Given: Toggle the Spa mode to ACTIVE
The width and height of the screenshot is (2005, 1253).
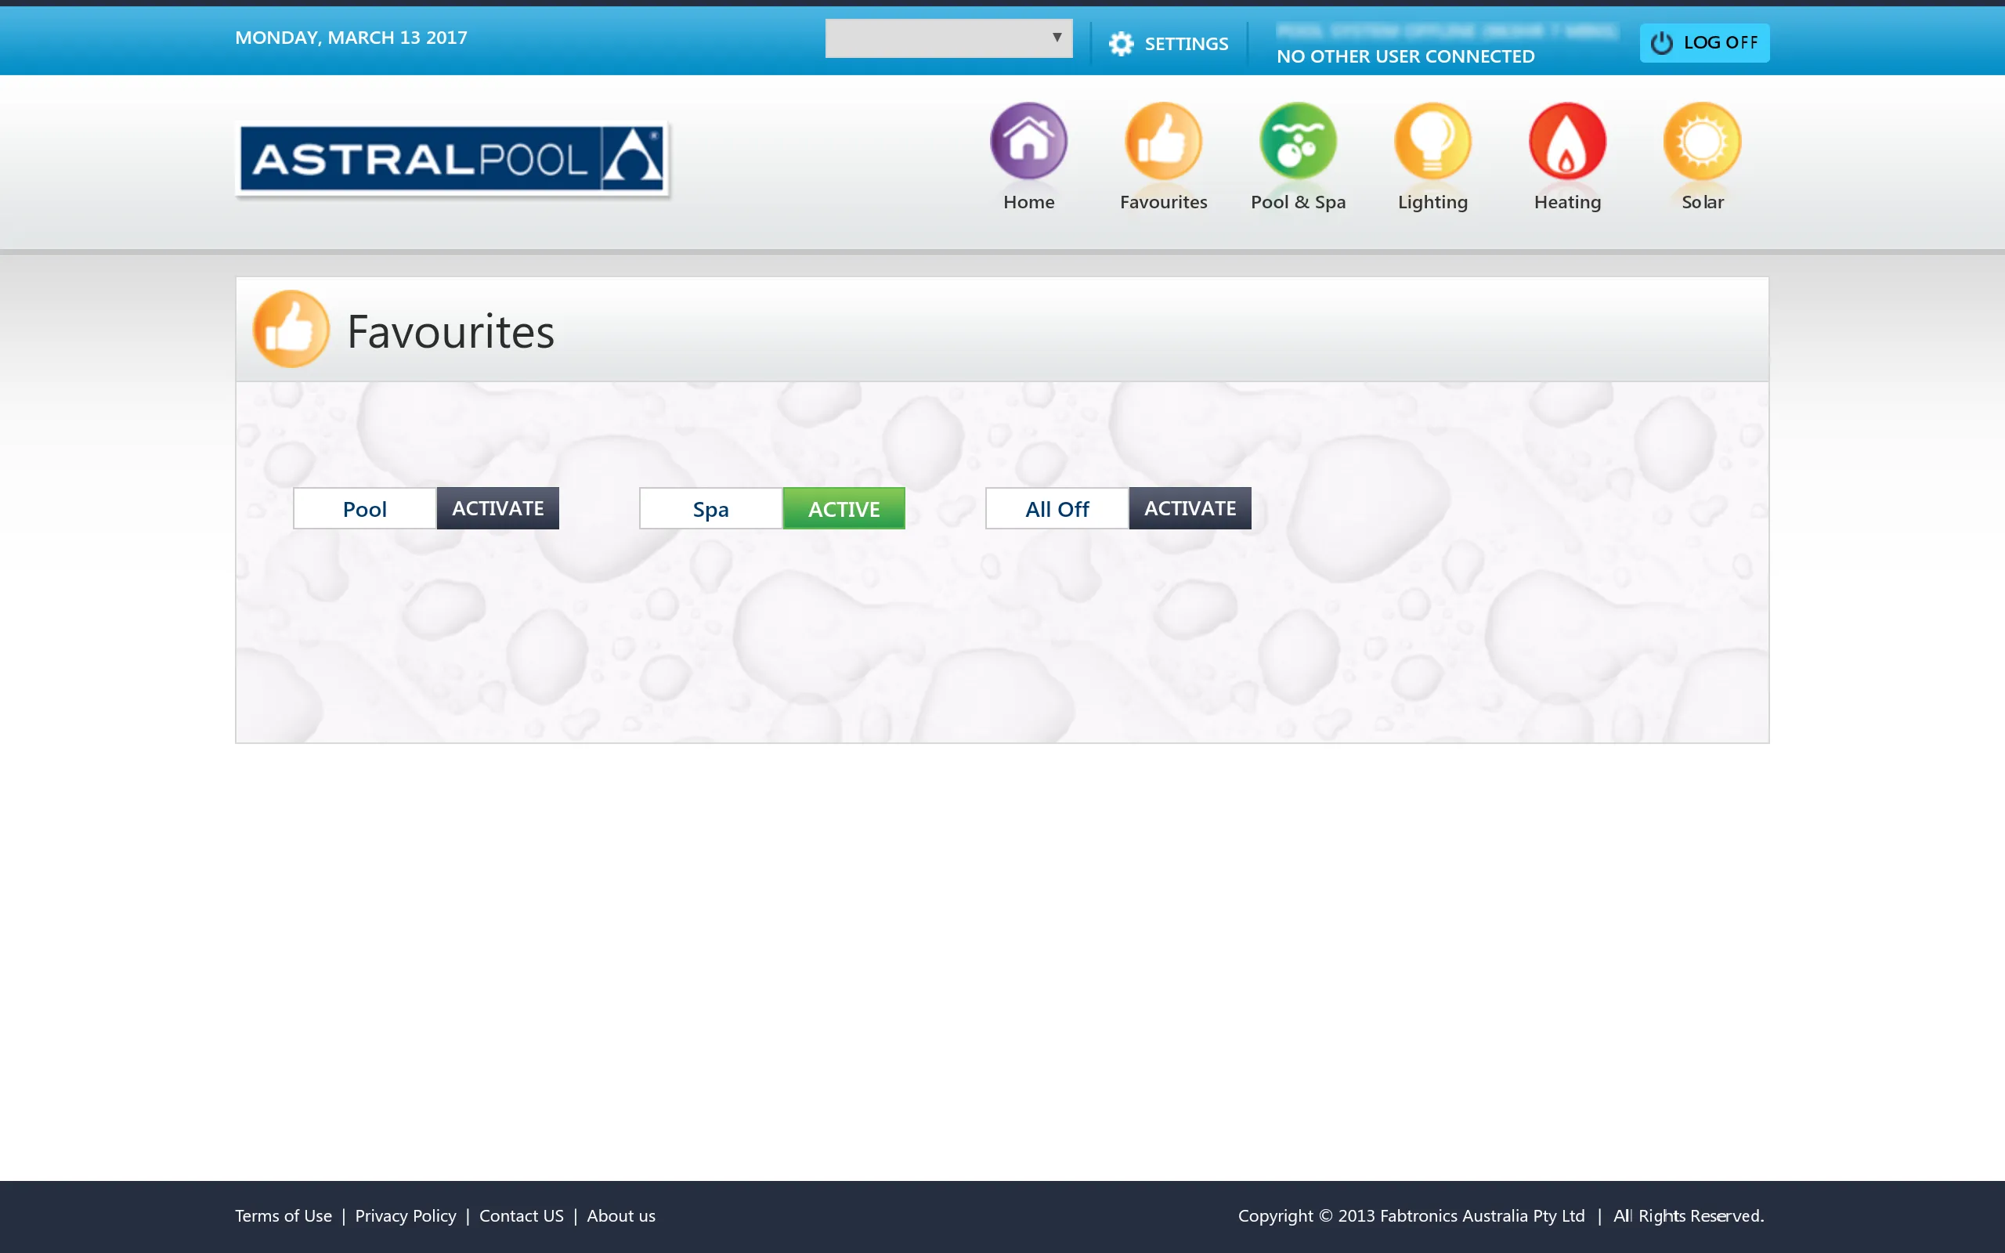Looking at the screenshot, I should [843, 507].
